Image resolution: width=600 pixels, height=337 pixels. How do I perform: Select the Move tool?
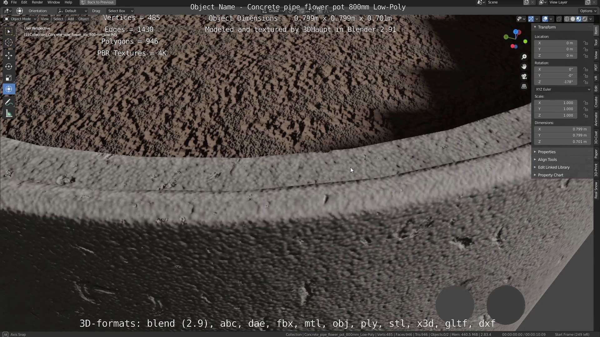point(9,56)
